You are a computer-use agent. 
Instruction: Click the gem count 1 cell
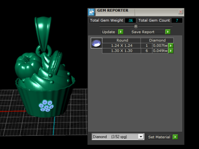147,46
